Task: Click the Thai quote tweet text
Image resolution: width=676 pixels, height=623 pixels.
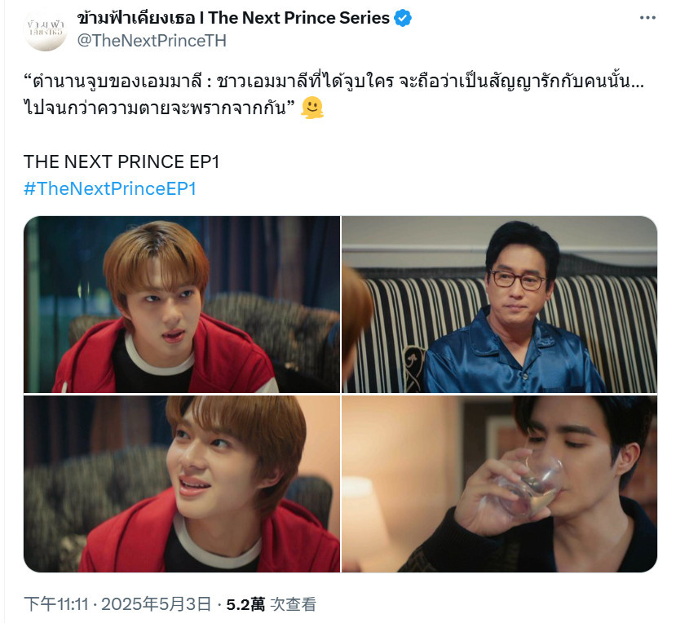Action: [x=334, y=95]
